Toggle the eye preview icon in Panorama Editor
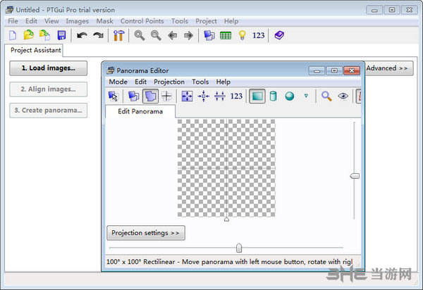The width and height of the screenshot is (423, 290). click(343, 96)
